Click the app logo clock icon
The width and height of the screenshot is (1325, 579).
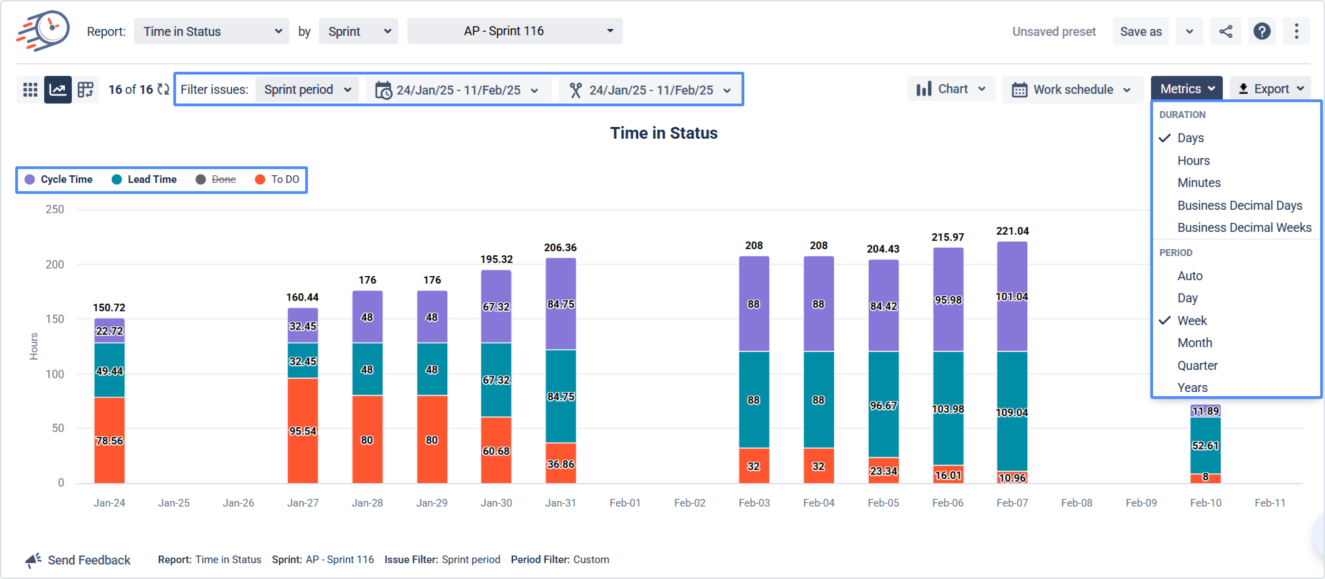(43, 31)
